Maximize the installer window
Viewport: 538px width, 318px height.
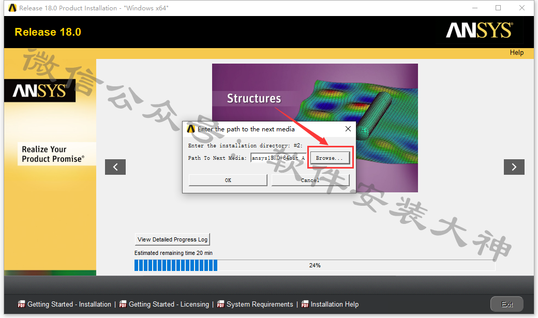[498, 8]
